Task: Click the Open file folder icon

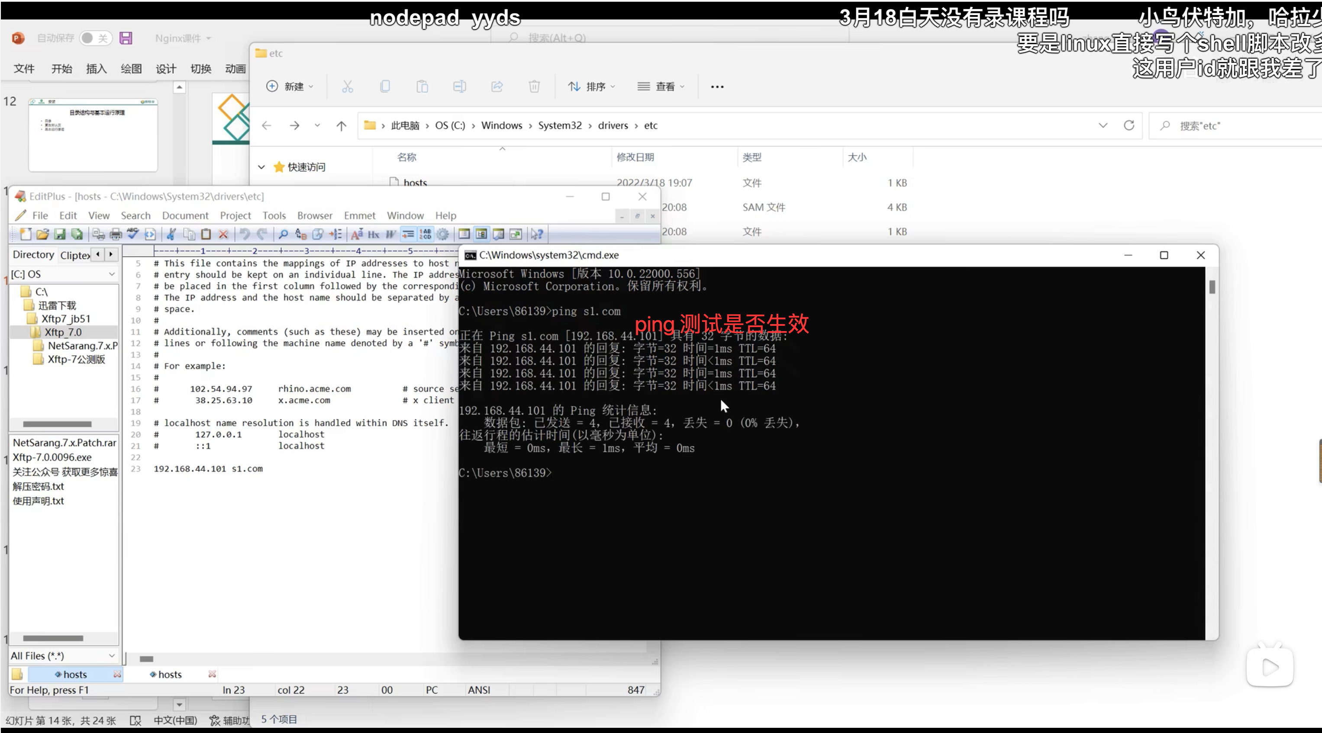Action: click(42, 235)
